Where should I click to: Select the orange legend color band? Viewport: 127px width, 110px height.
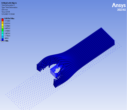[3, 22]
